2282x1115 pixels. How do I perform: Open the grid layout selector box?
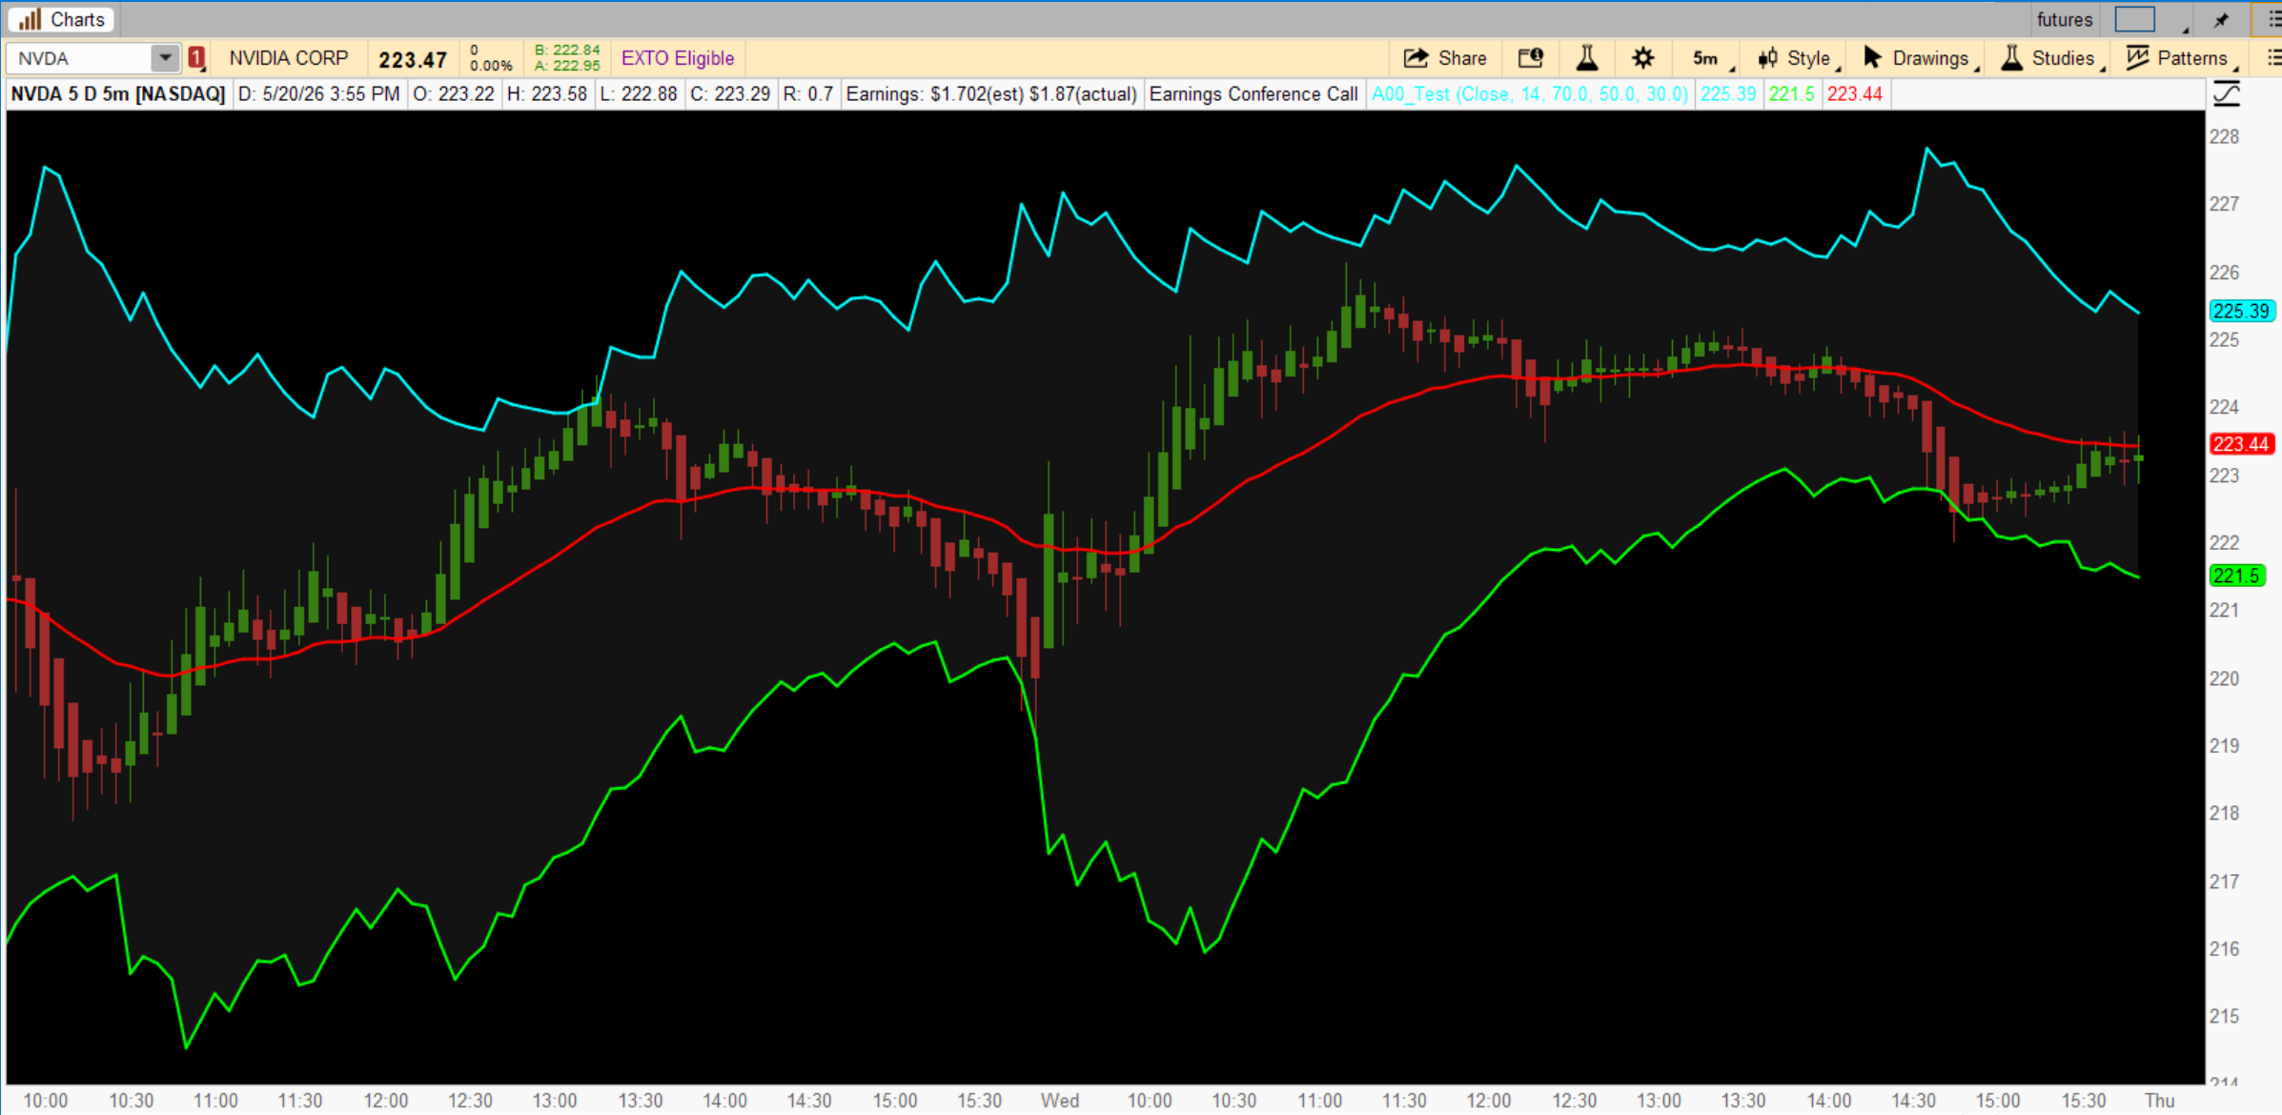2135,19
